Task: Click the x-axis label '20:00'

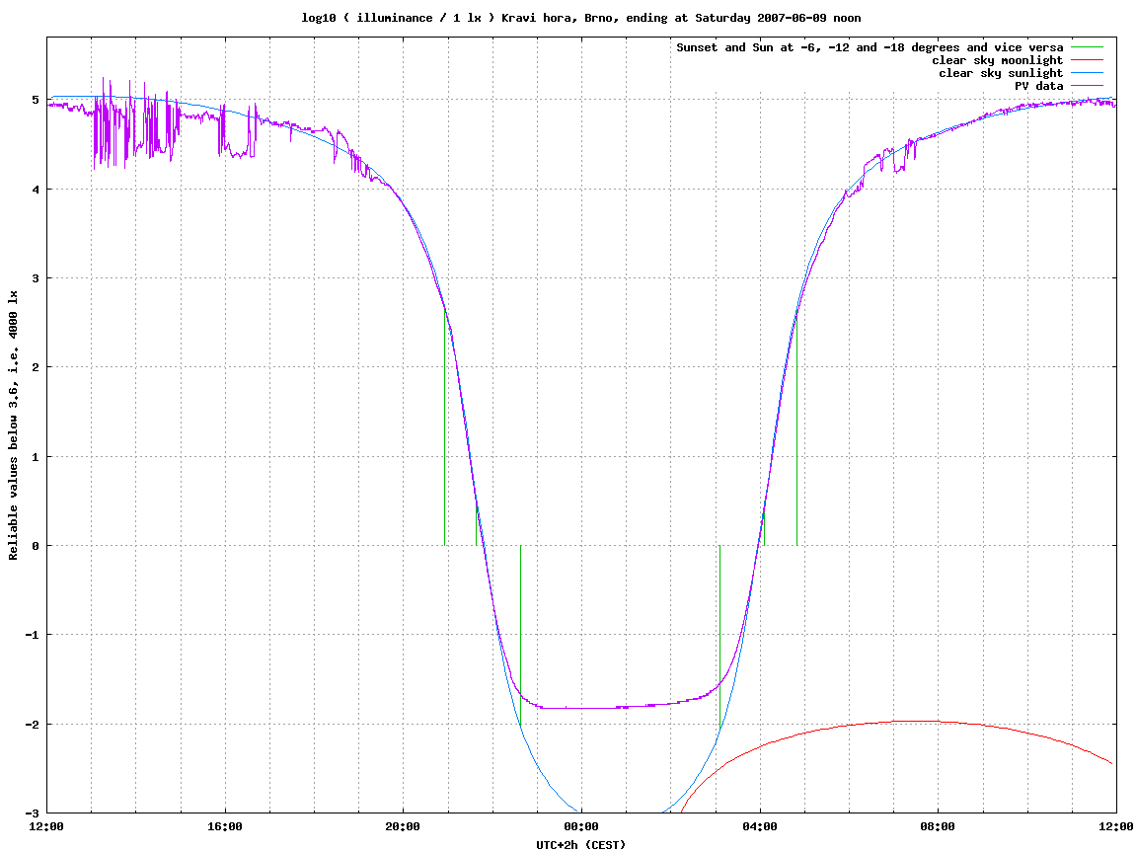Action: click(x=403, y=826)
